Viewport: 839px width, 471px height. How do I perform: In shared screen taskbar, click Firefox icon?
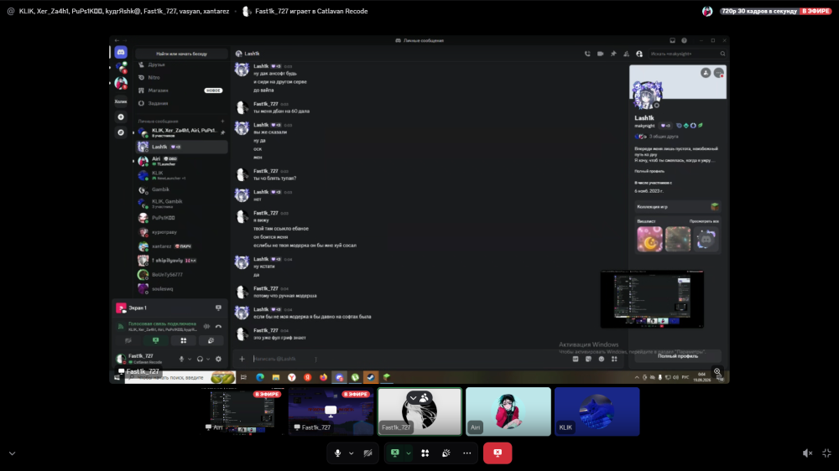(323, 377)
